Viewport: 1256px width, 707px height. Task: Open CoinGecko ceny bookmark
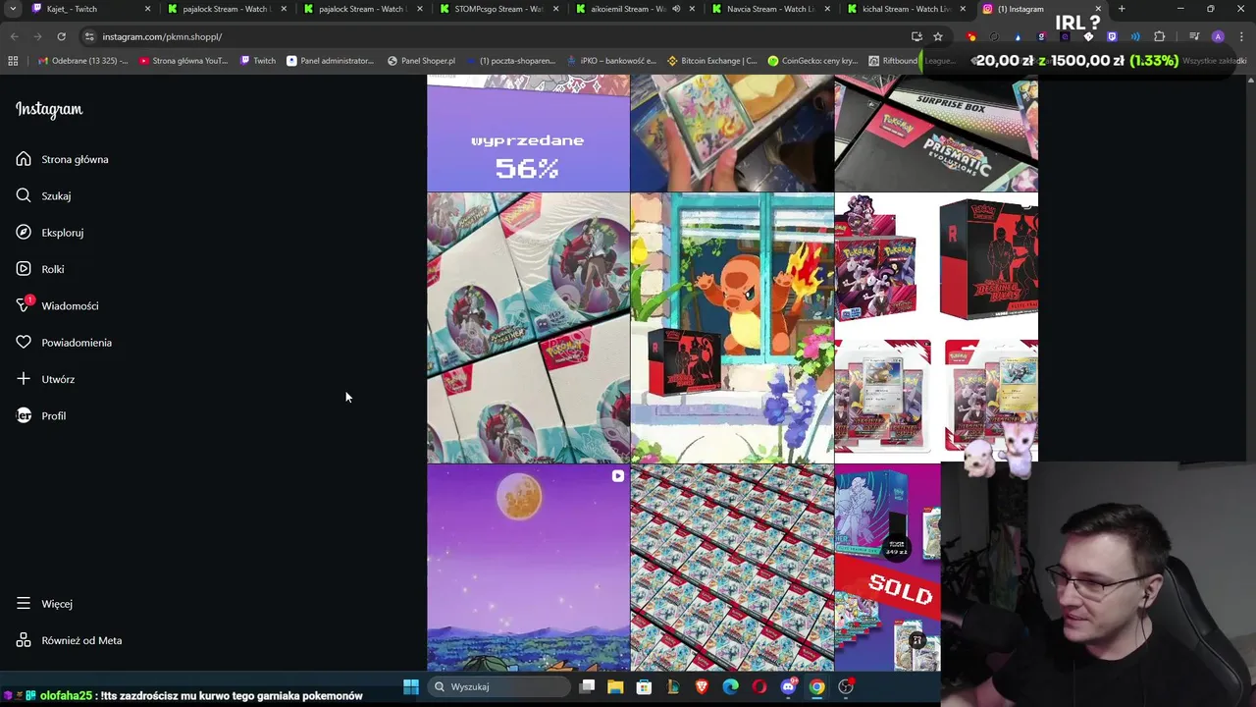click(x=812, y=61)
